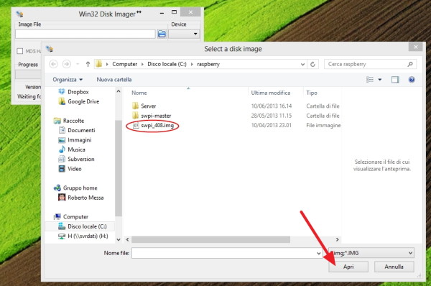This screenshot has width=431, height=286.
Task: Sort by the Nome column header
Action: 139,93
